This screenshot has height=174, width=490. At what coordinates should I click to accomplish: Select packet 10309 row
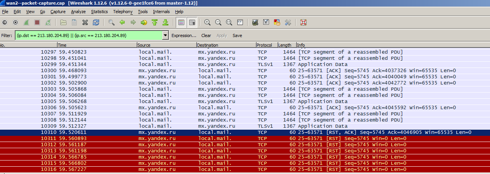245,126
